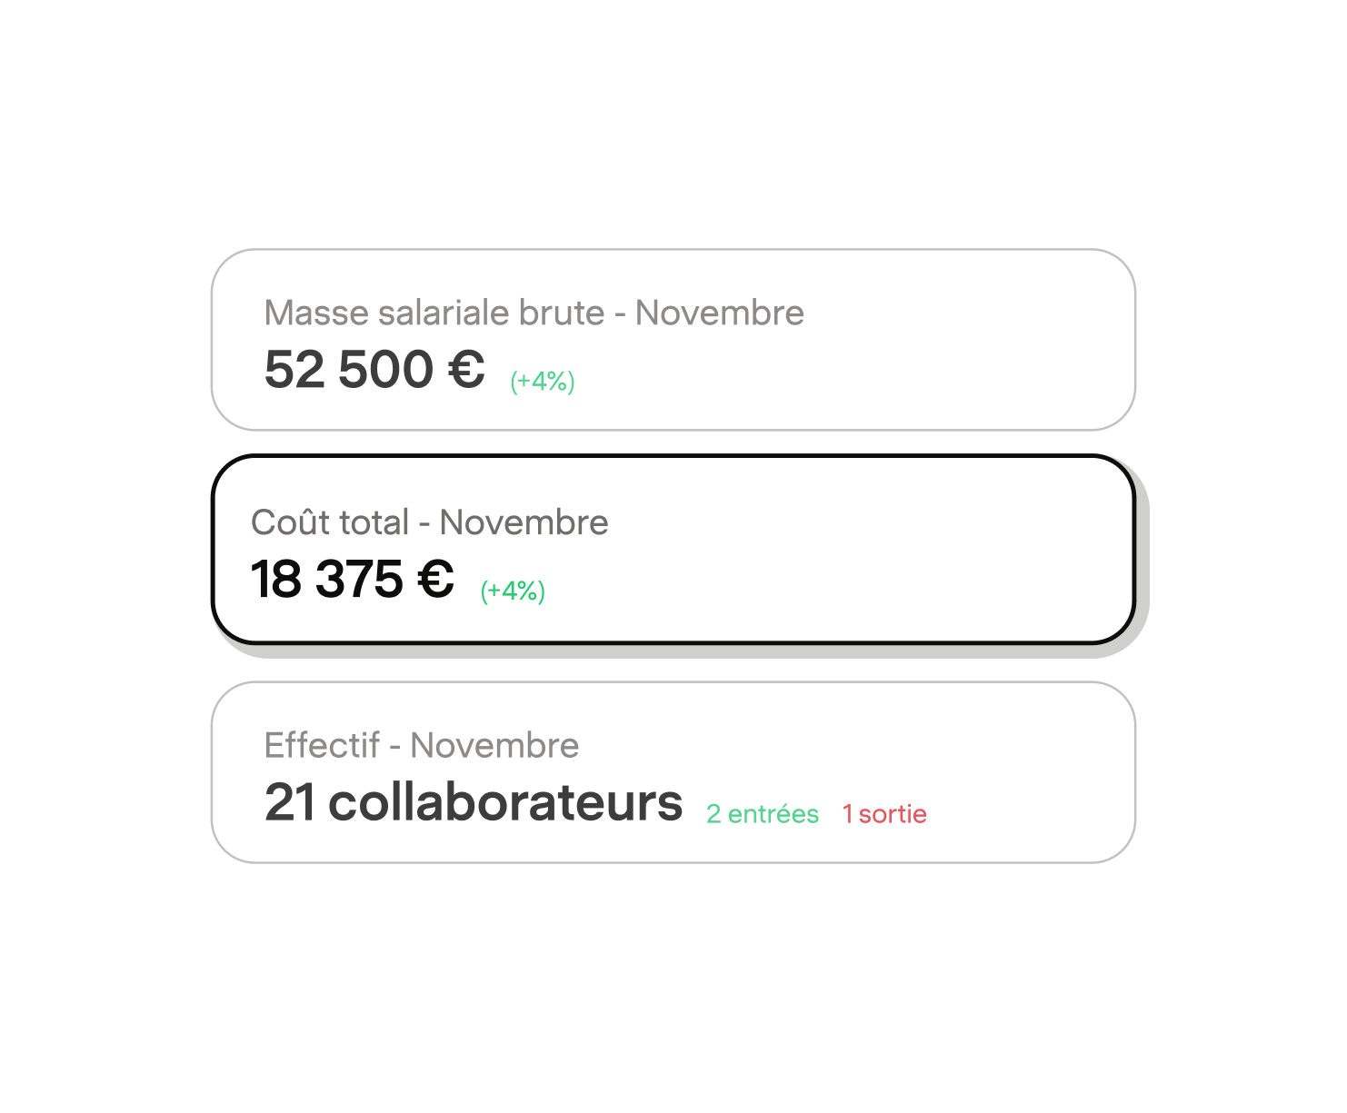Image resolution: width=1347 pixels, height=1113 pixels.
Task: Click the +4% badge beside 52 500 €
Action: click(x=543, y=381)
